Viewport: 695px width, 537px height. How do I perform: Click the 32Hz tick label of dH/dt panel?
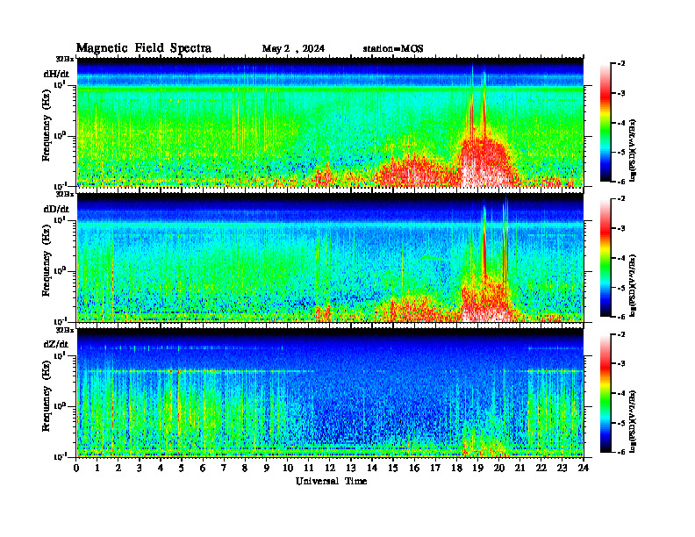click(65, 59)
